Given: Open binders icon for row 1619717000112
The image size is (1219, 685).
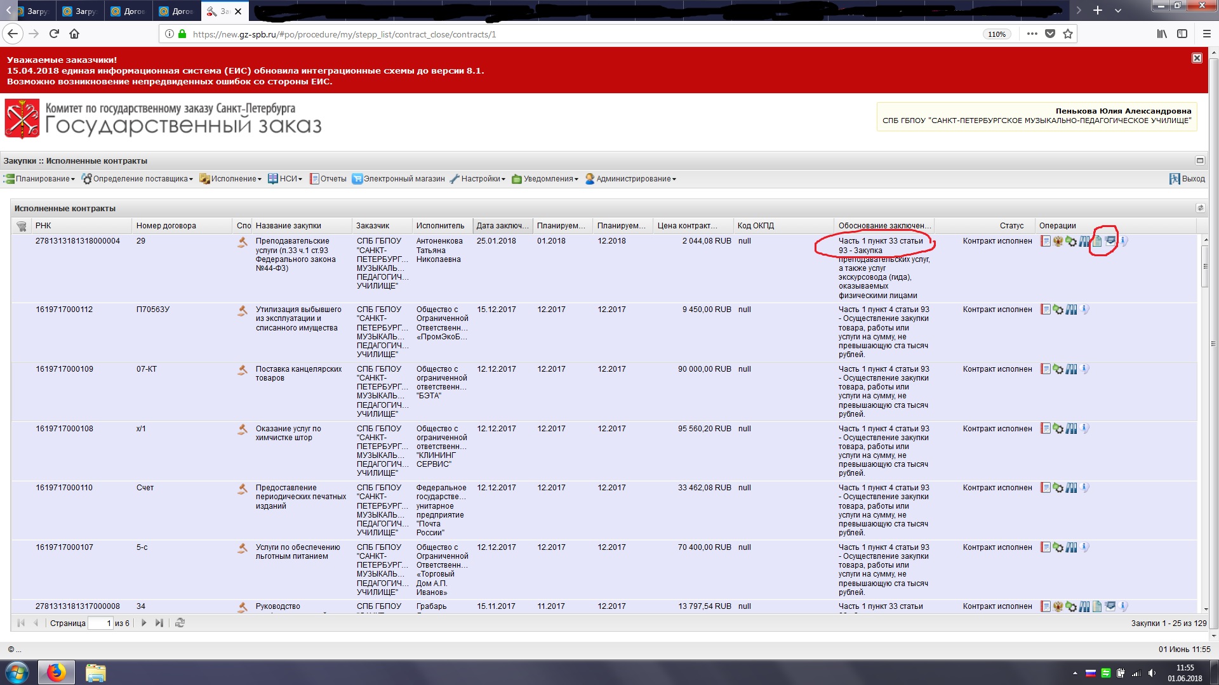Looking at the screenshot, I should click(x=1071, y=310).
